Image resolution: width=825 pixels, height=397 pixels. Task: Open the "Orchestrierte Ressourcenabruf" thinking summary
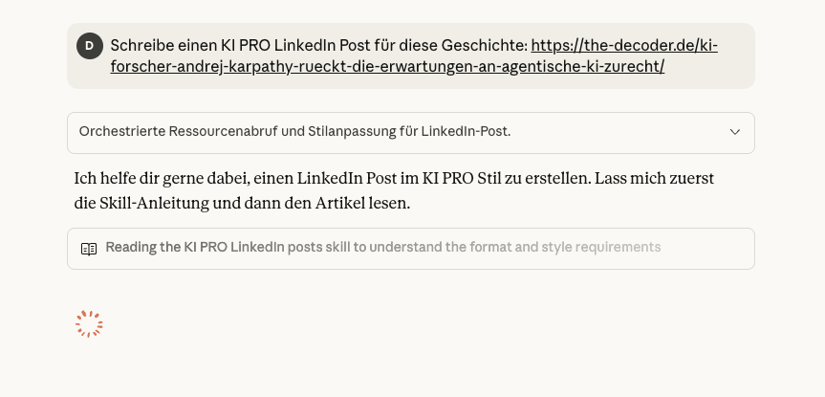(294, 132)
